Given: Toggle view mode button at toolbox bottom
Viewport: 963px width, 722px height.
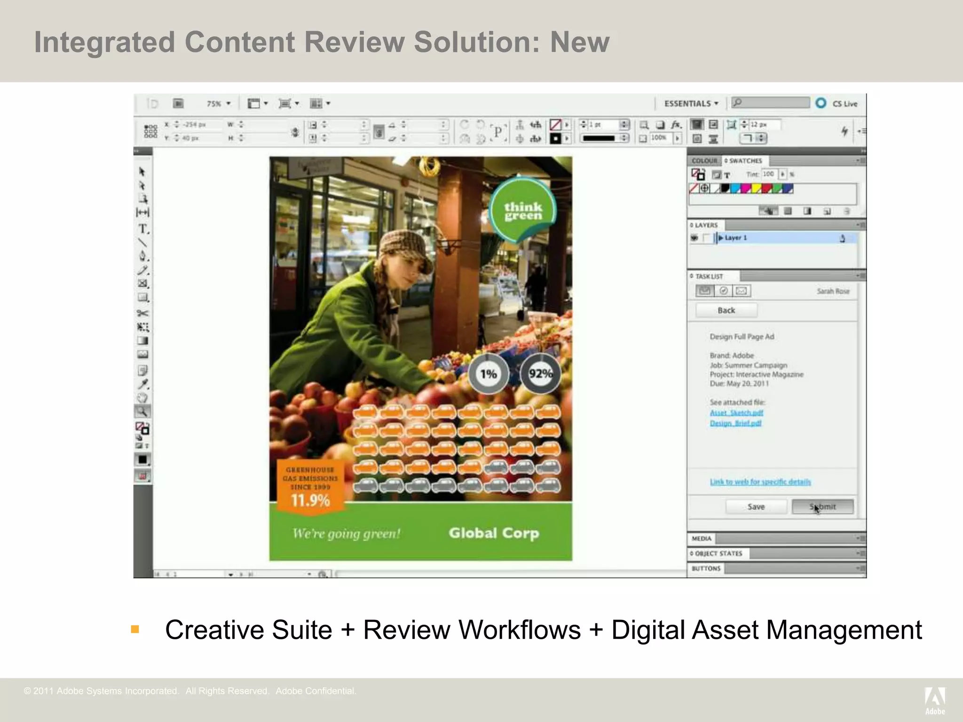Looking at the screenshot, I should coord(142,477).
